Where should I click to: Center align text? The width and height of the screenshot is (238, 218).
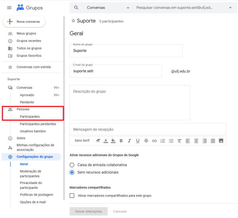tap(196, 141)
